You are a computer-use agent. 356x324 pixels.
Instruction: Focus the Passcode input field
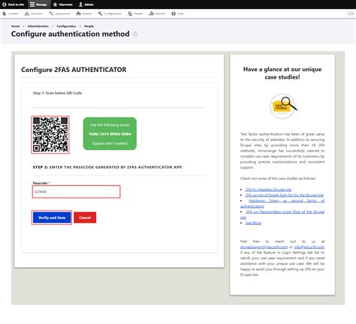tap(77, 192)
